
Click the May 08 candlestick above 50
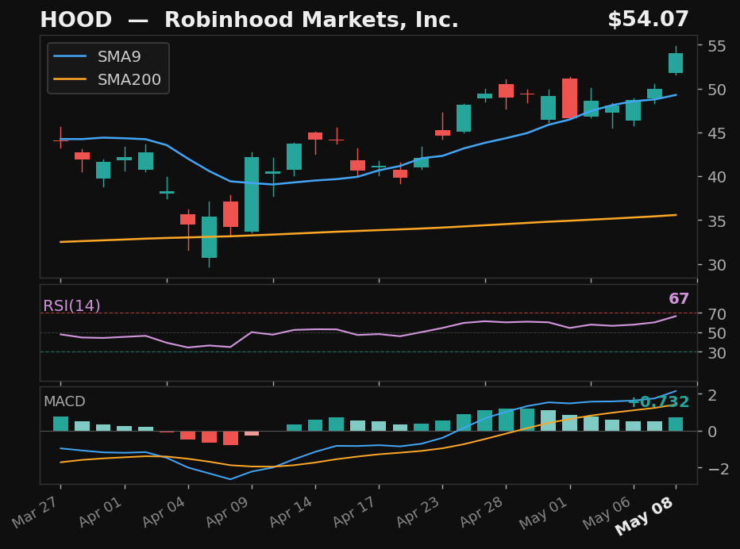click(676, 63)
